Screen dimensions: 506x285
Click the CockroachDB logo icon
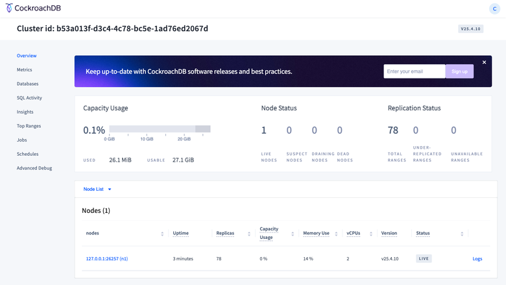[x=9, y=8]
